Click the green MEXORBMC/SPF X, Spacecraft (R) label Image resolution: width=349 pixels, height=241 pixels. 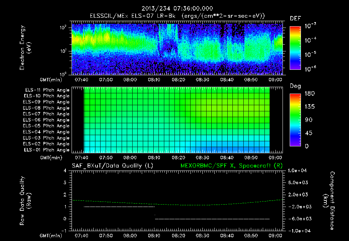tap(231, 166)
